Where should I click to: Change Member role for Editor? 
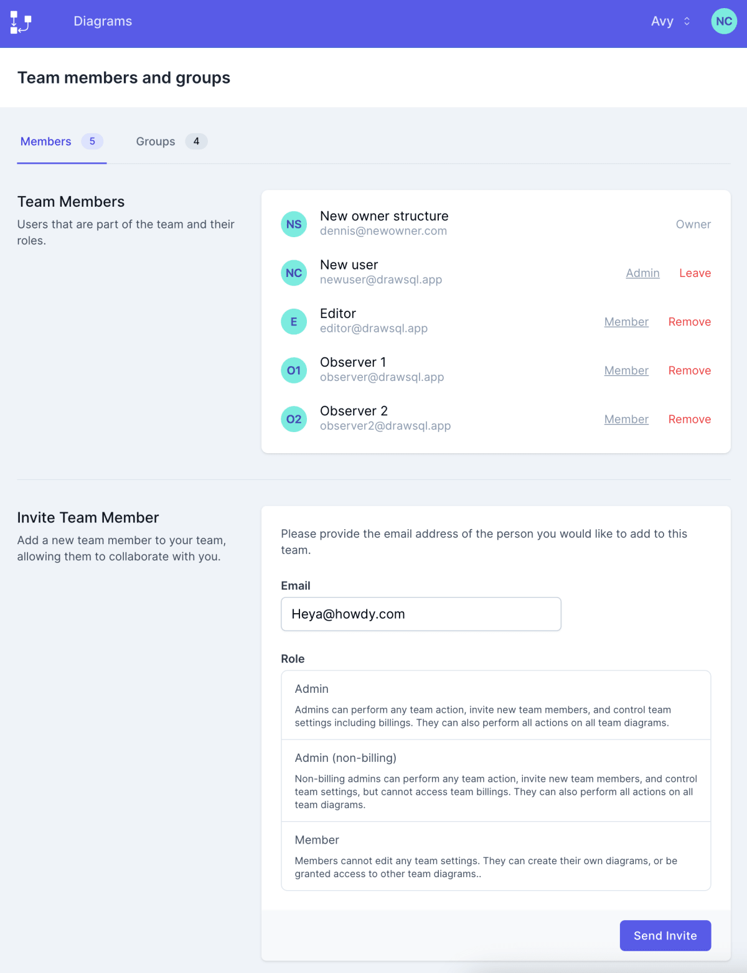[x=626, y=322]
